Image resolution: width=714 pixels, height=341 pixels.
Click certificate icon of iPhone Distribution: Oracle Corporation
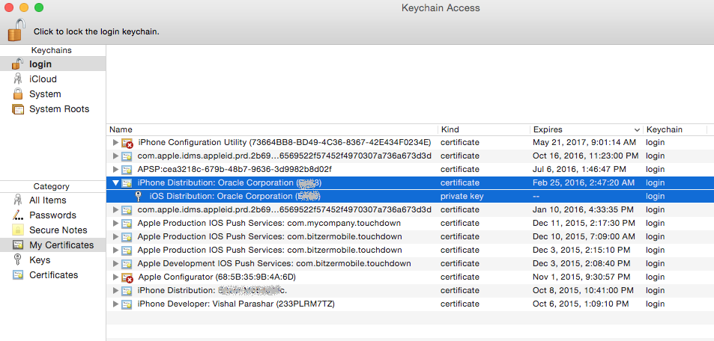pyautogui.click(x=127, y=182)
